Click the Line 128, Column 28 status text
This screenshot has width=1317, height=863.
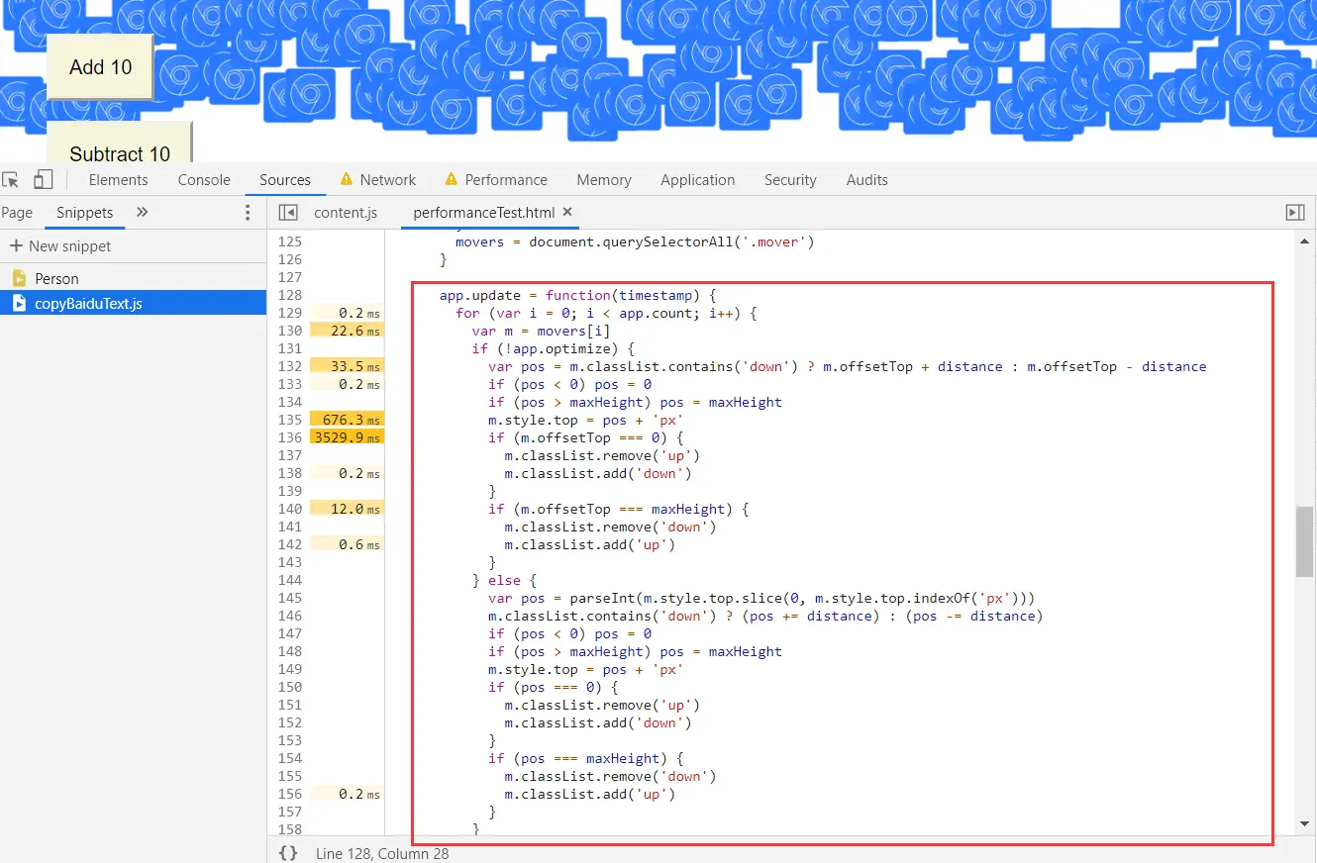pos(382,853)
